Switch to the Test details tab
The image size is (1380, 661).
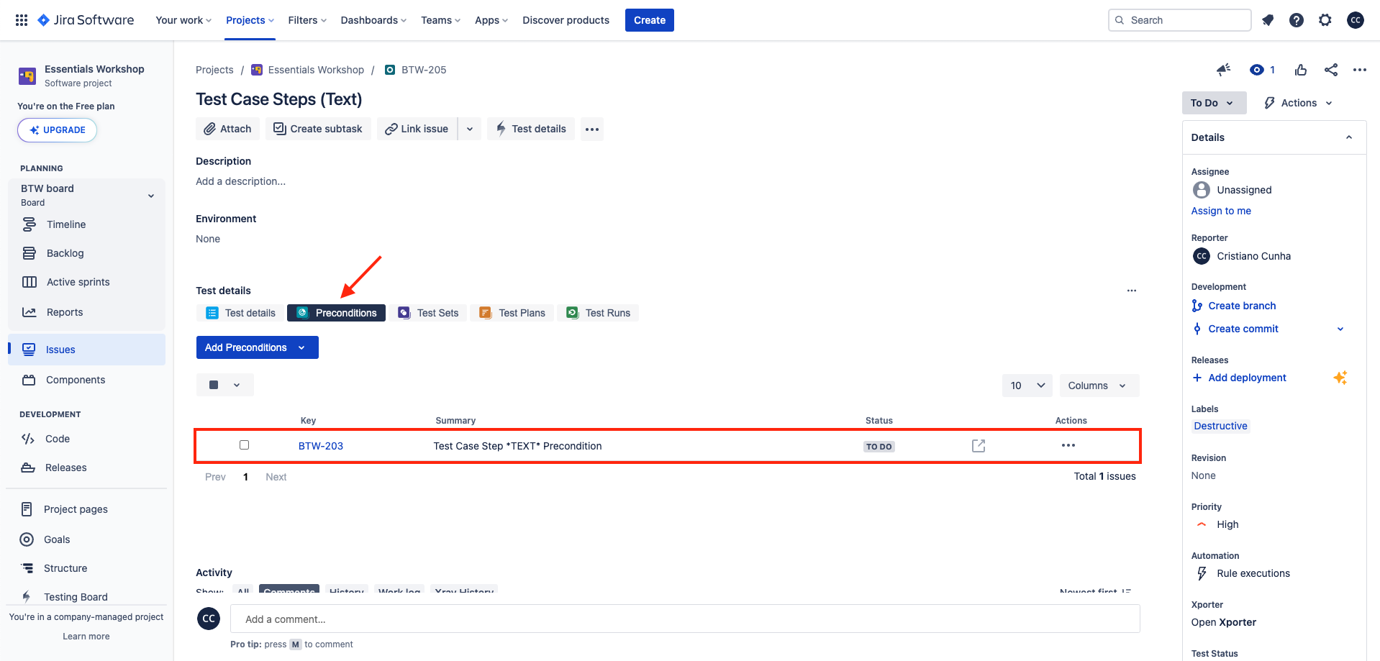tap(240, 313)
